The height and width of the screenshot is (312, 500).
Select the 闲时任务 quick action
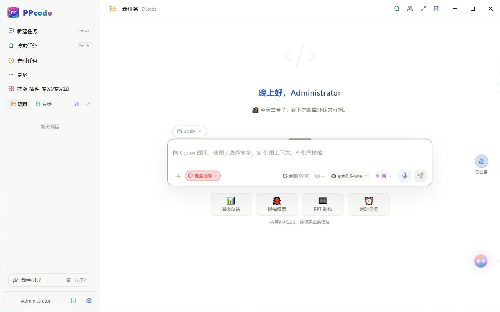click(369, 205)
